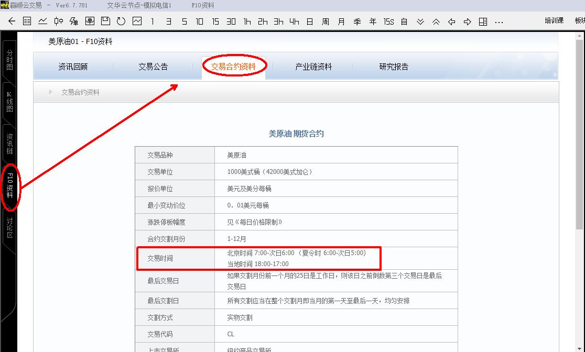
Task: Click the refresh circular arrow icon
Action: (x=121, y=21)
